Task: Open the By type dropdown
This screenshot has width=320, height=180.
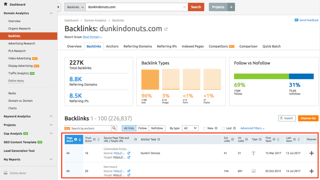Action: (x=190, y=128)
